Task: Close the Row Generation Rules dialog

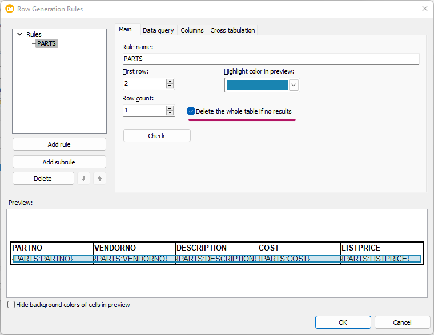Action: 425,9
